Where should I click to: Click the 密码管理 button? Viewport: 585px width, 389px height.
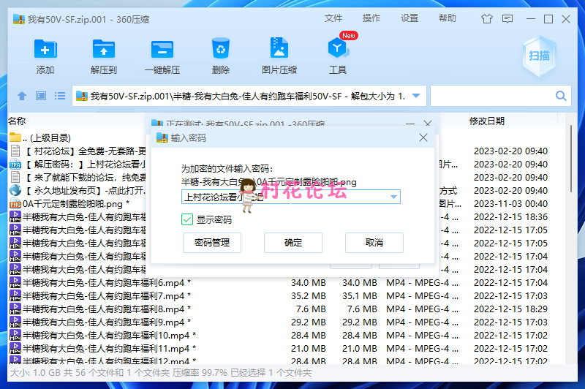click(x=212, y=243)
